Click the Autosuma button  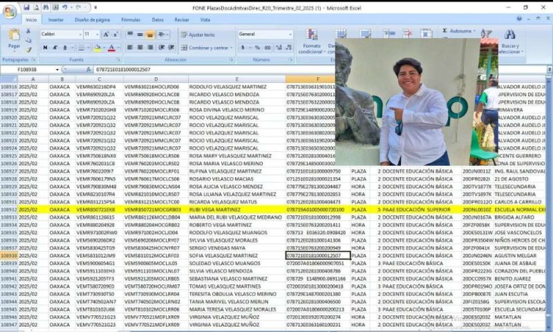(x=458, y=31)
